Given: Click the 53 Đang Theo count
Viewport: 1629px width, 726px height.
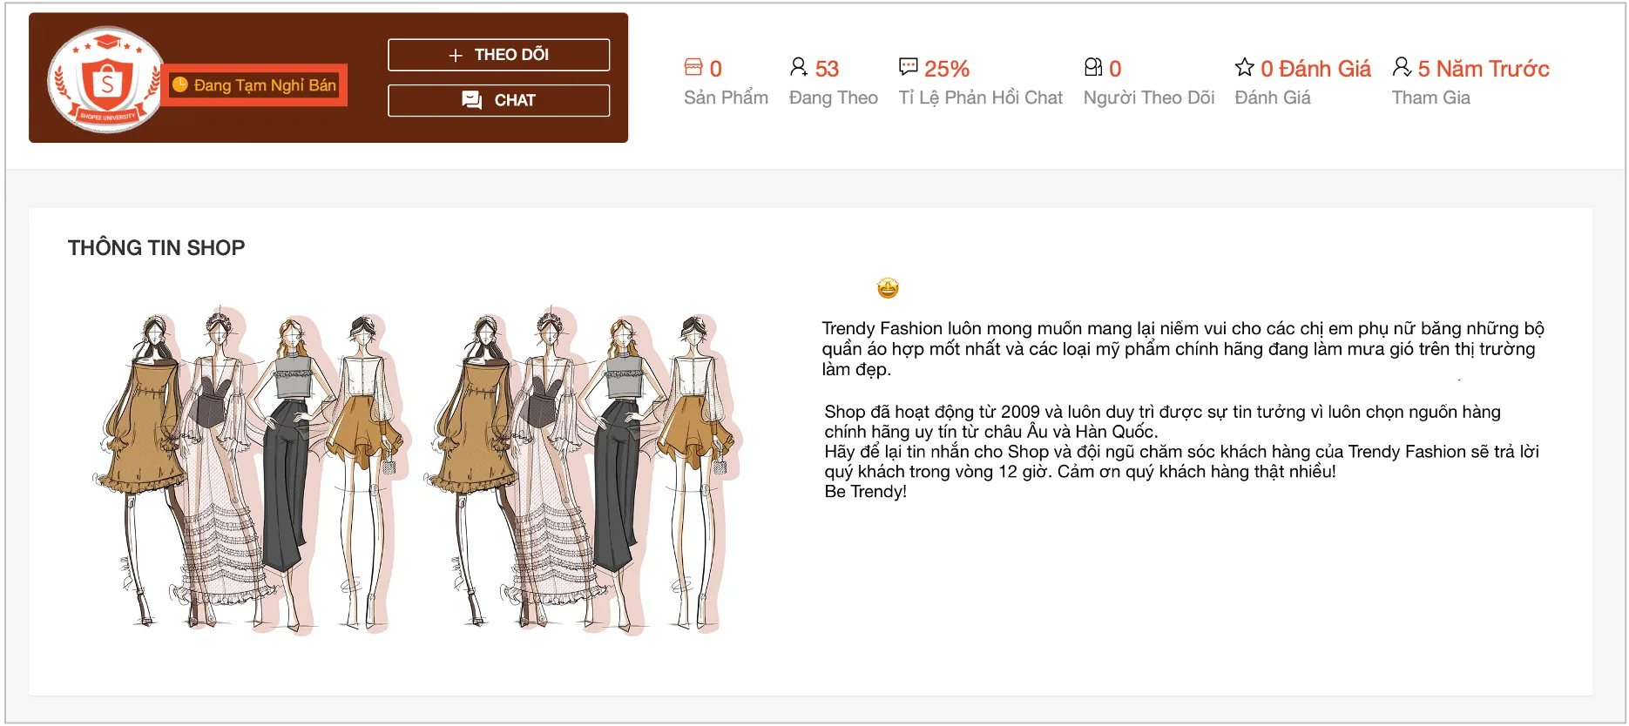Looking at the screenshot, I should tap(827, 69).
